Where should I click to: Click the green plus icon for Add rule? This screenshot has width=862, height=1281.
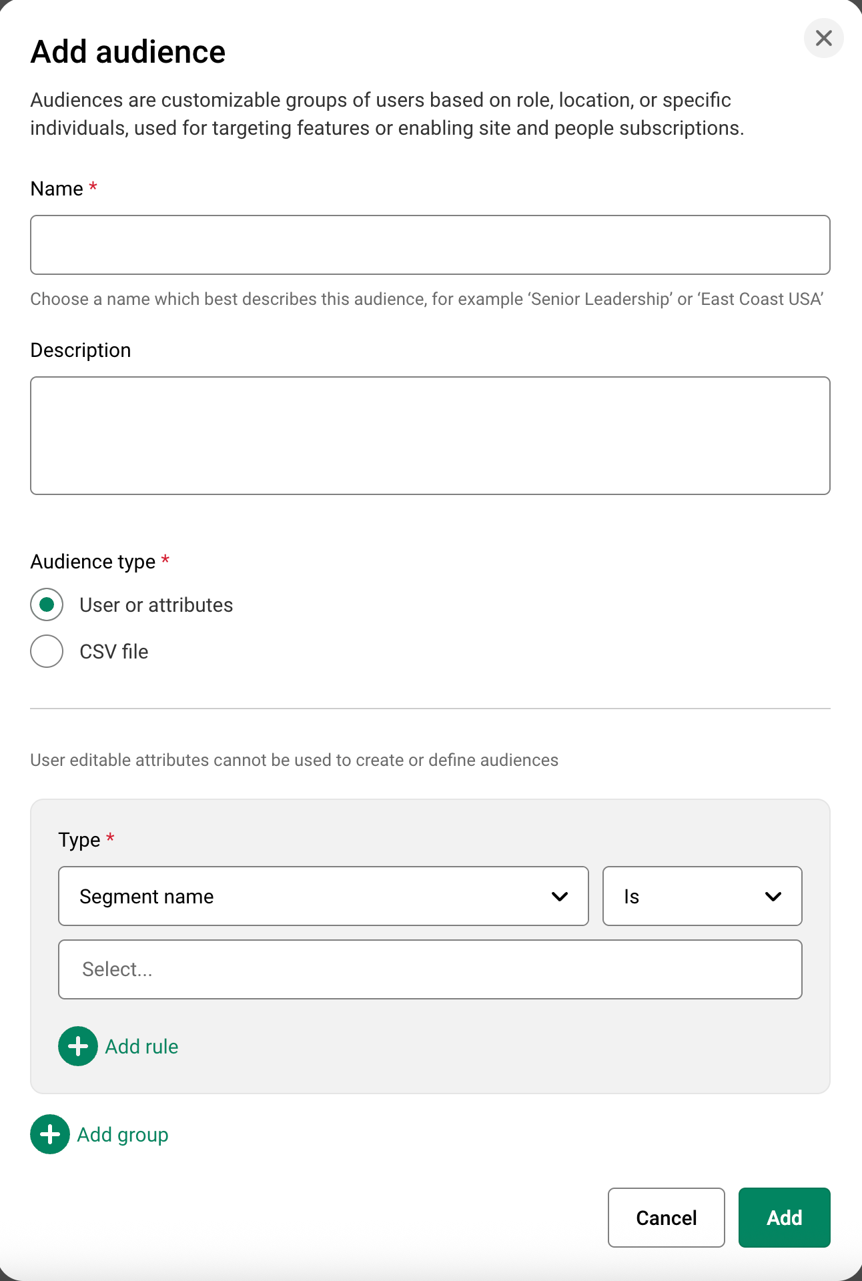coord(78,1046)
